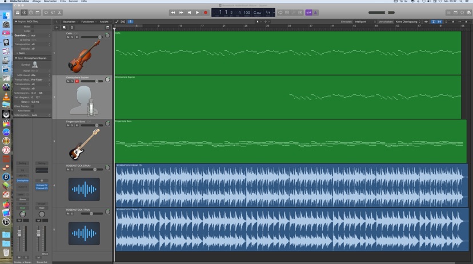The width and height of the screenshot is (473, 264).
Task: Disable record on Omnisphere Sopran track
Action: (77, 81)
